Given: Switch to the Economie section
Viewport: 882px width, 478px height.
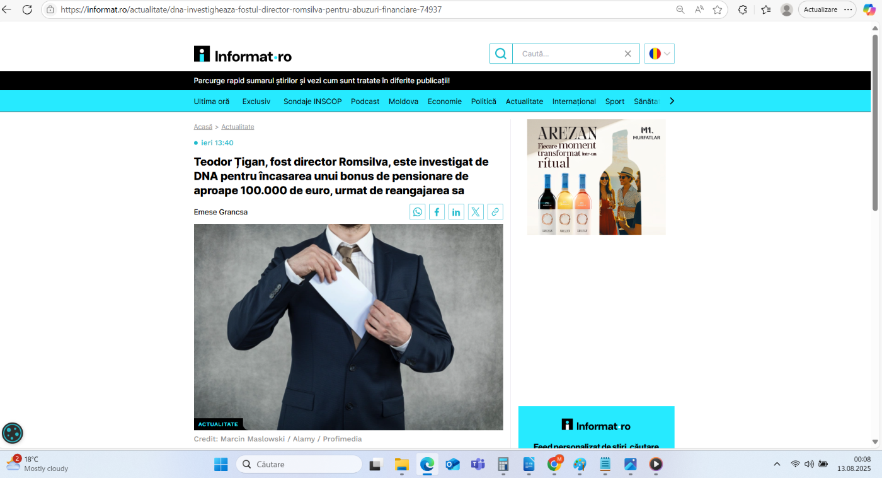Looking at the screenshot, I should [x=445, y=101].
